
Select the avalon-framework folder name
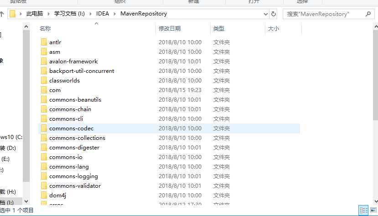tap(73, 62)
